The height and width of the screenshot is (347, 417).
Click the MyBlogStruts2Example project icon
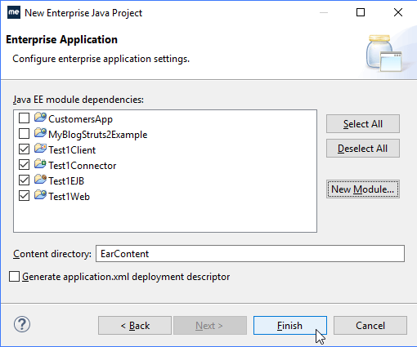40,133
